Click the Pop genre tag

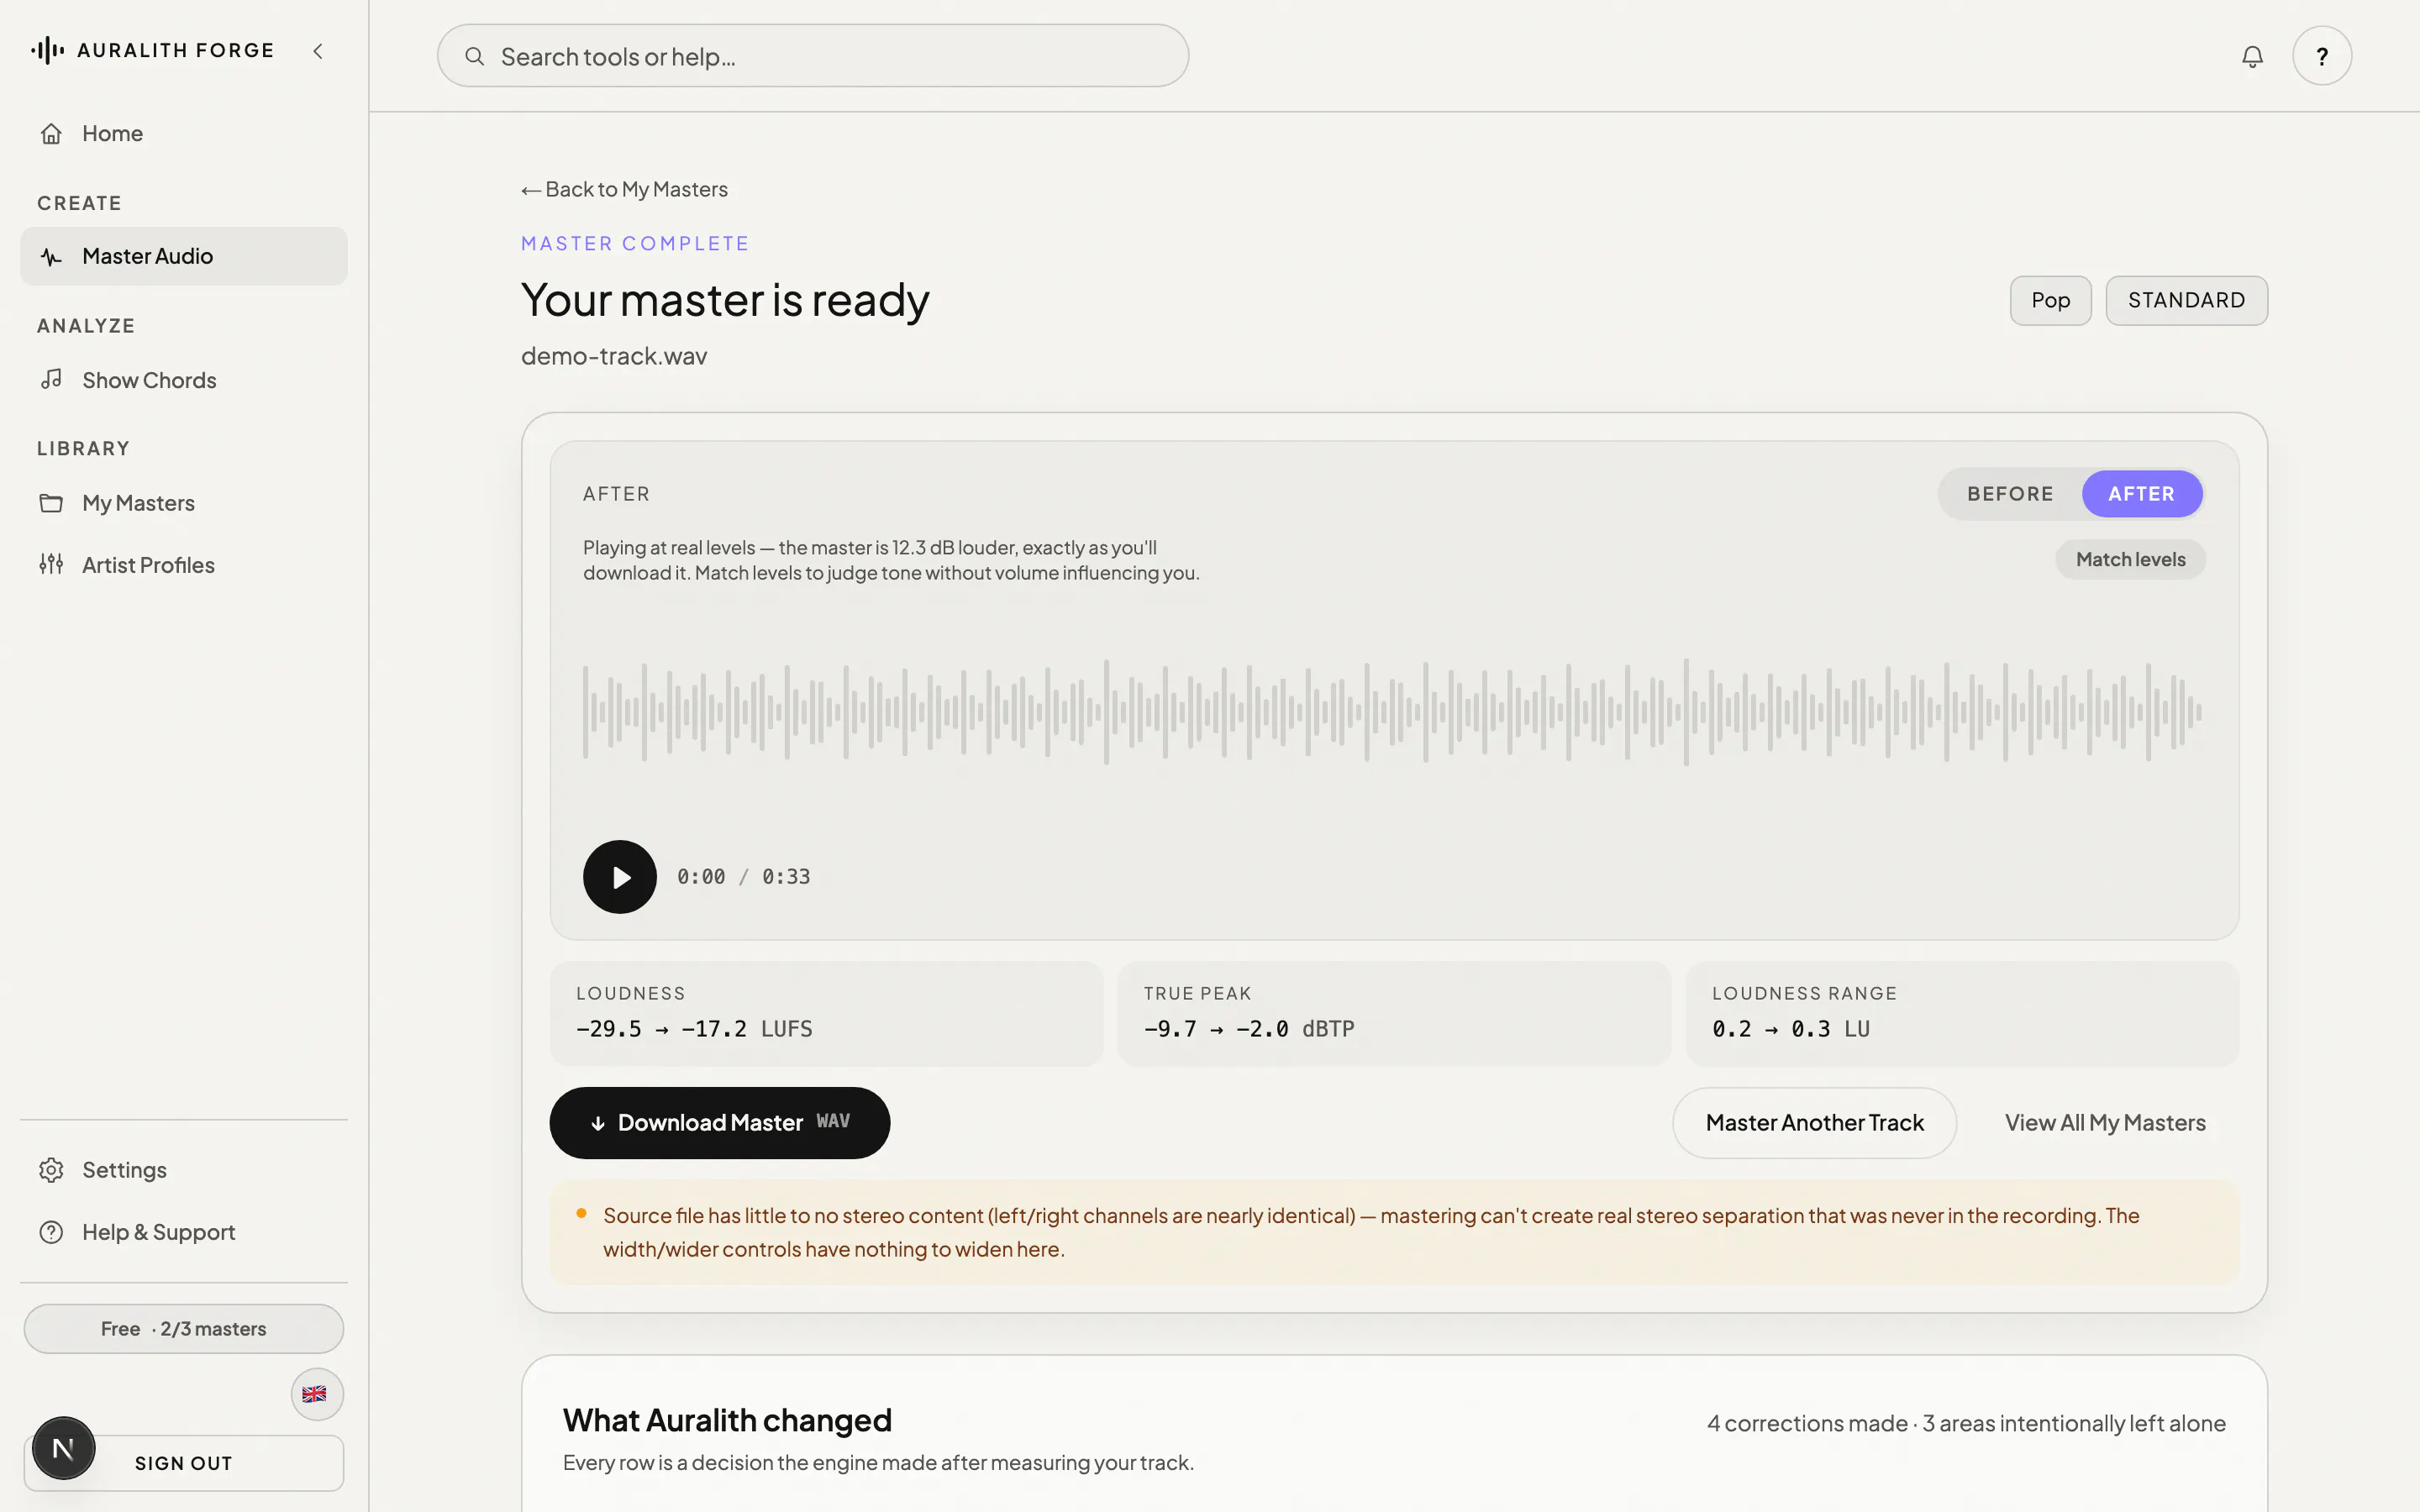(2050, 301)
